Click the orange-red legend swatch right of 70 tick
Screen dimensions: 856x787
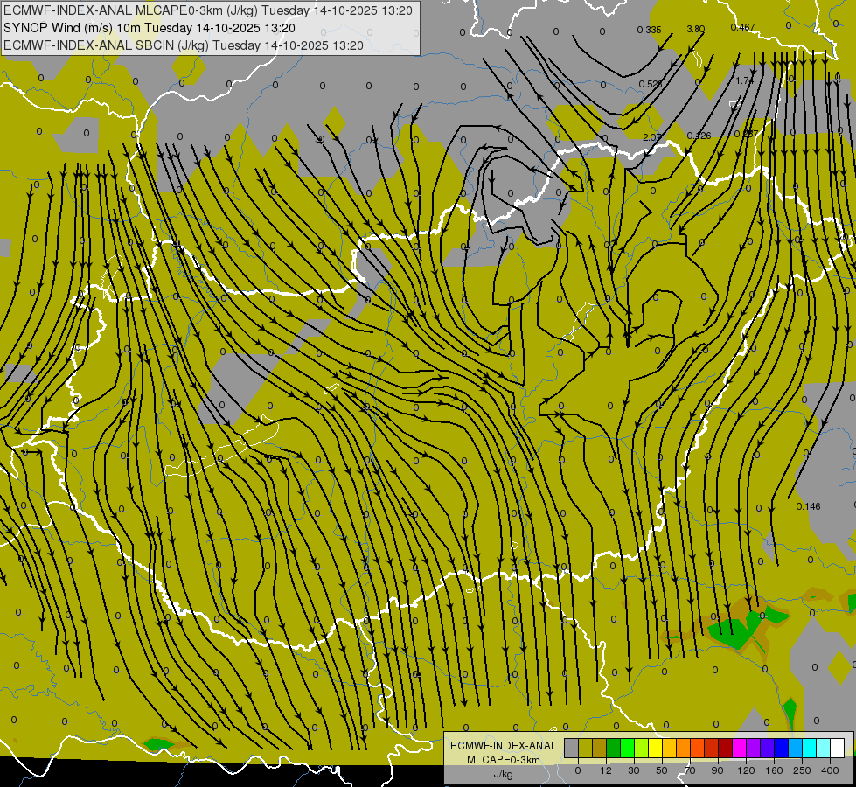(698, 748)
